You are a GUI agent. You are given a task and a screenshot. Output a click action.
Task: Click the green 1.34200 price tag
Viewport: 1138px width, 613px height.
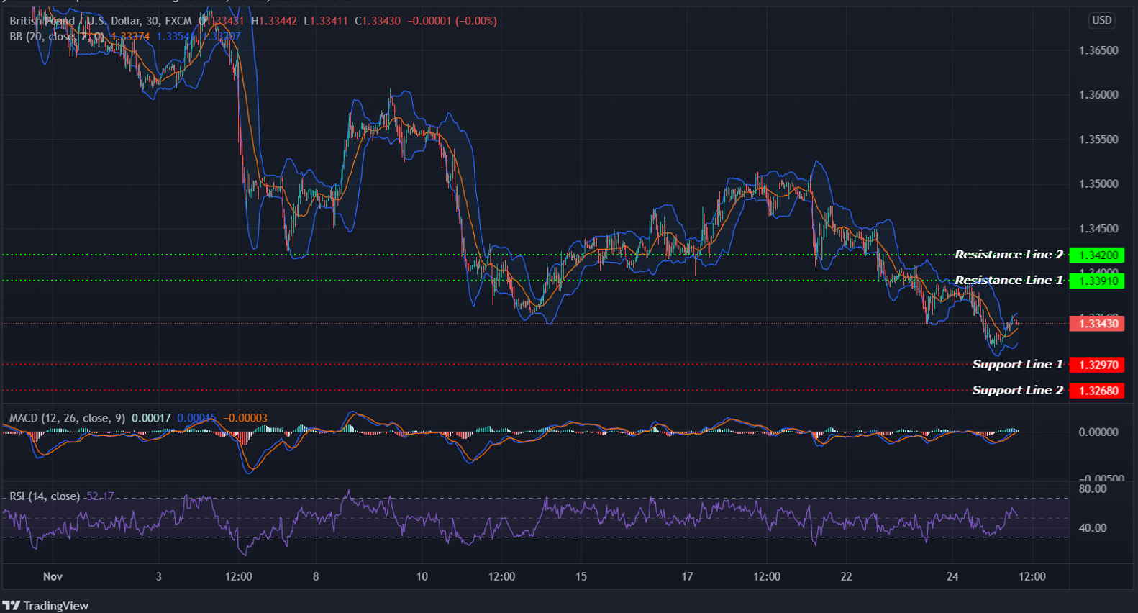1097,255
